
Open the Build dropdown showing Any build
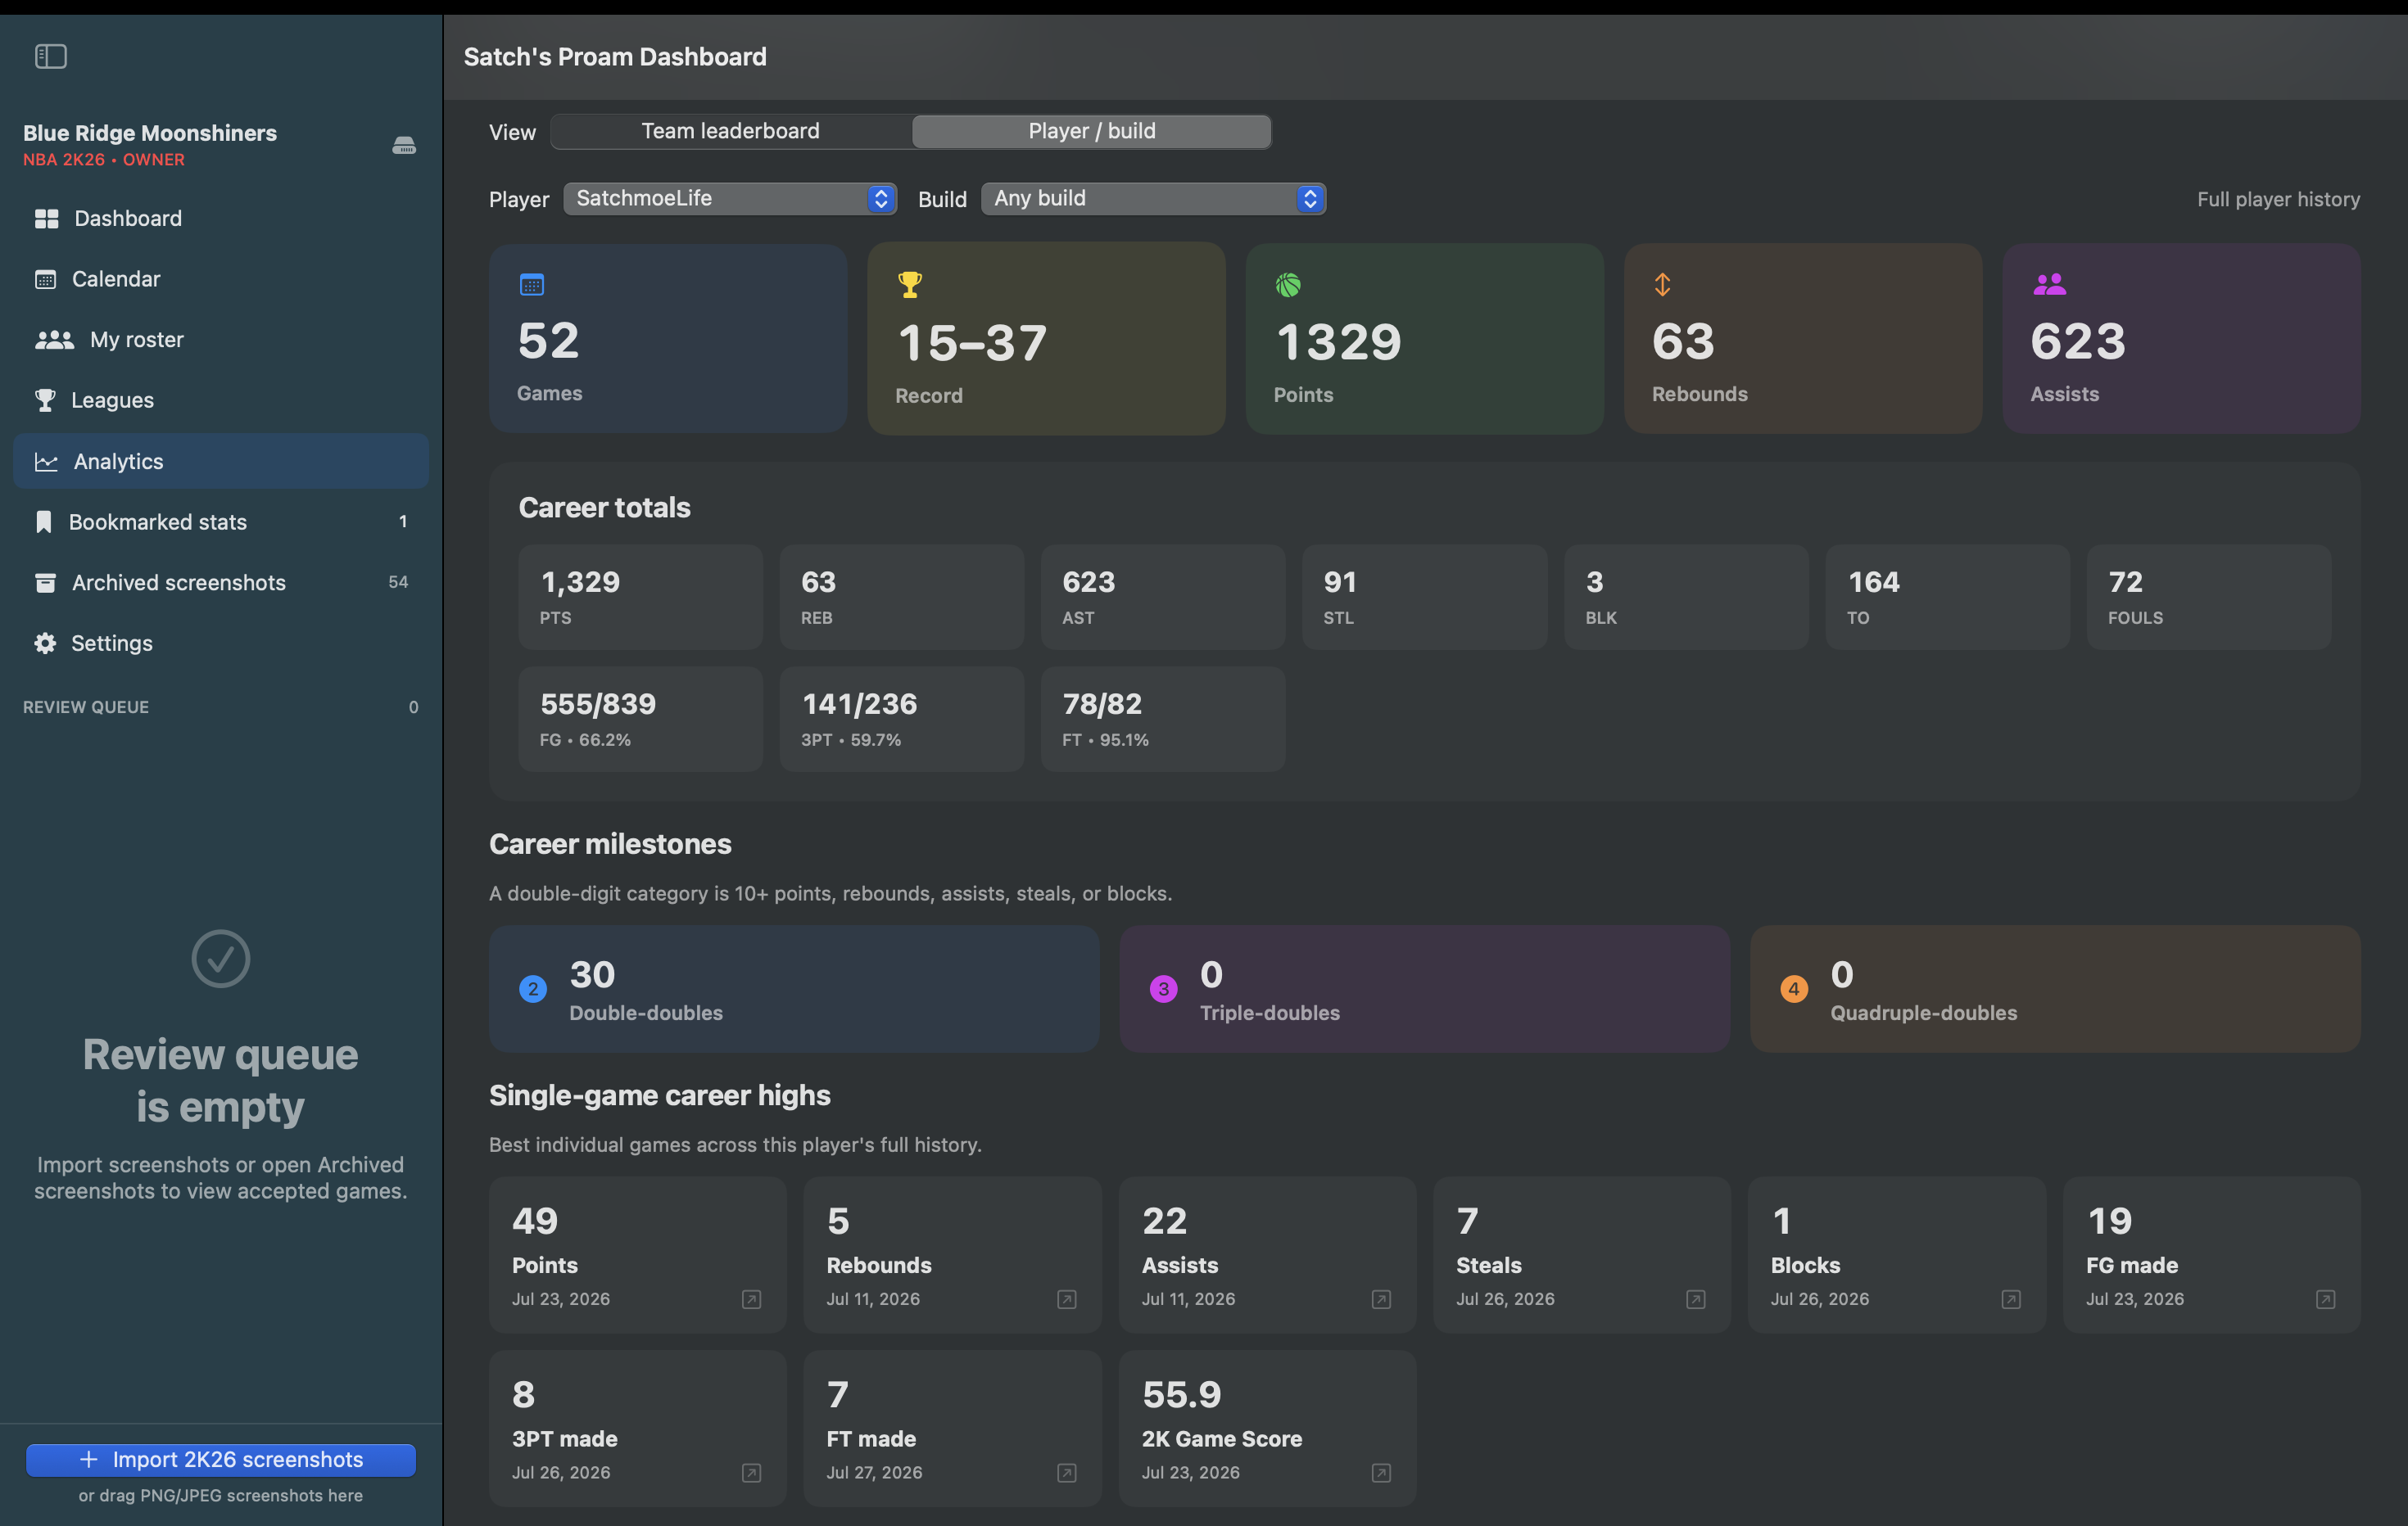coord(1154,199)
